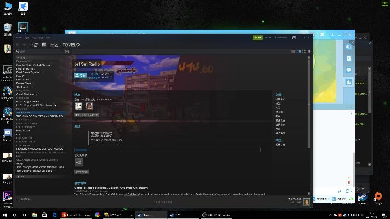Click the achievement icon square
The height and width of the screenshot is (219, 390).
tap(82, 138)
